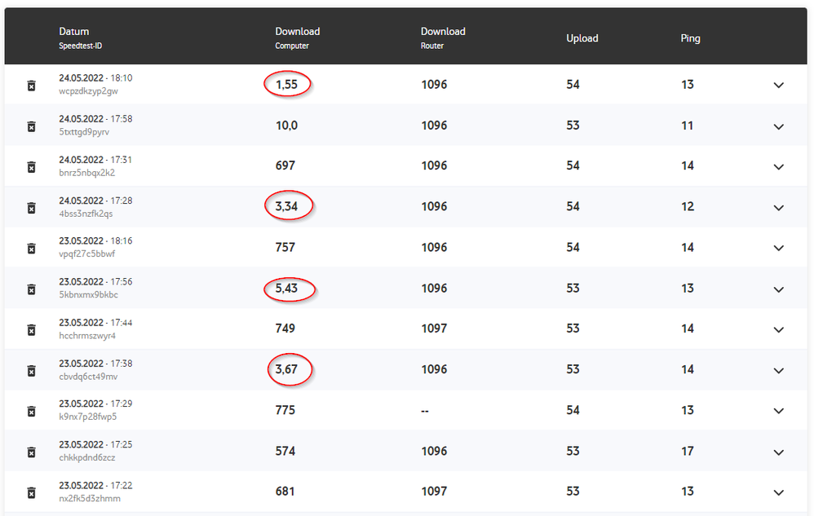Delete the hcchrmszwyr4 result
The image size is (814, 516).
pyautogui.click(x=31, y=330)
